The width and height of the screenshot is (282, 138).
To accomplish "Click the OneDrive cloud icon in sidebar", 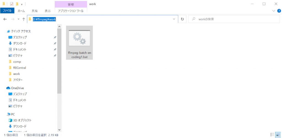I will [8, 88].
